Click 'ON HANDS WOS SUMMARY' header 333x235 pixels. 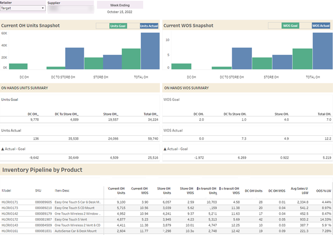[187, 88]
